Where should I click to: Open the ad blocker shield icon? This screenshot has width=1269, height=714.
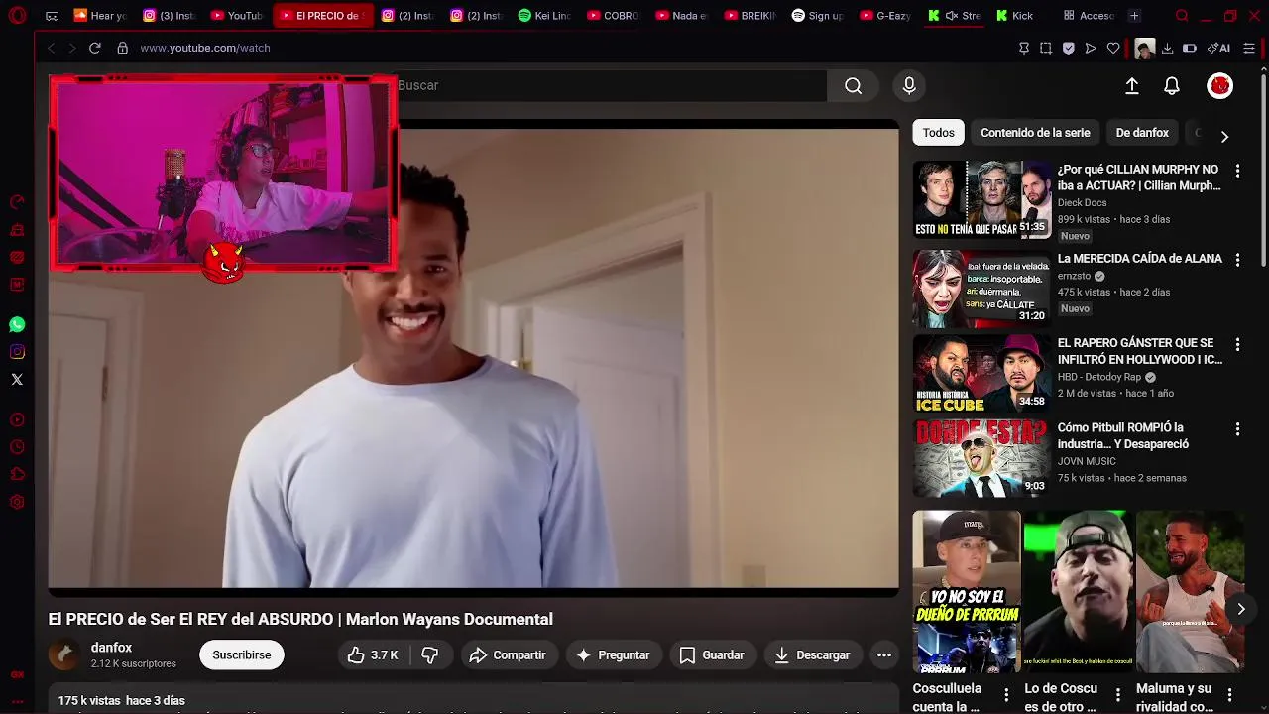click(1069, 48)
